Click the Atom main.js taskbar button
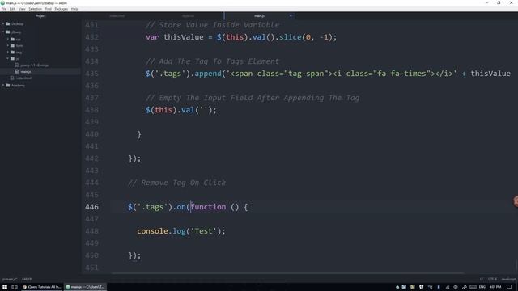Viewport: 518px width, 291px height. (x=85, y=287)
